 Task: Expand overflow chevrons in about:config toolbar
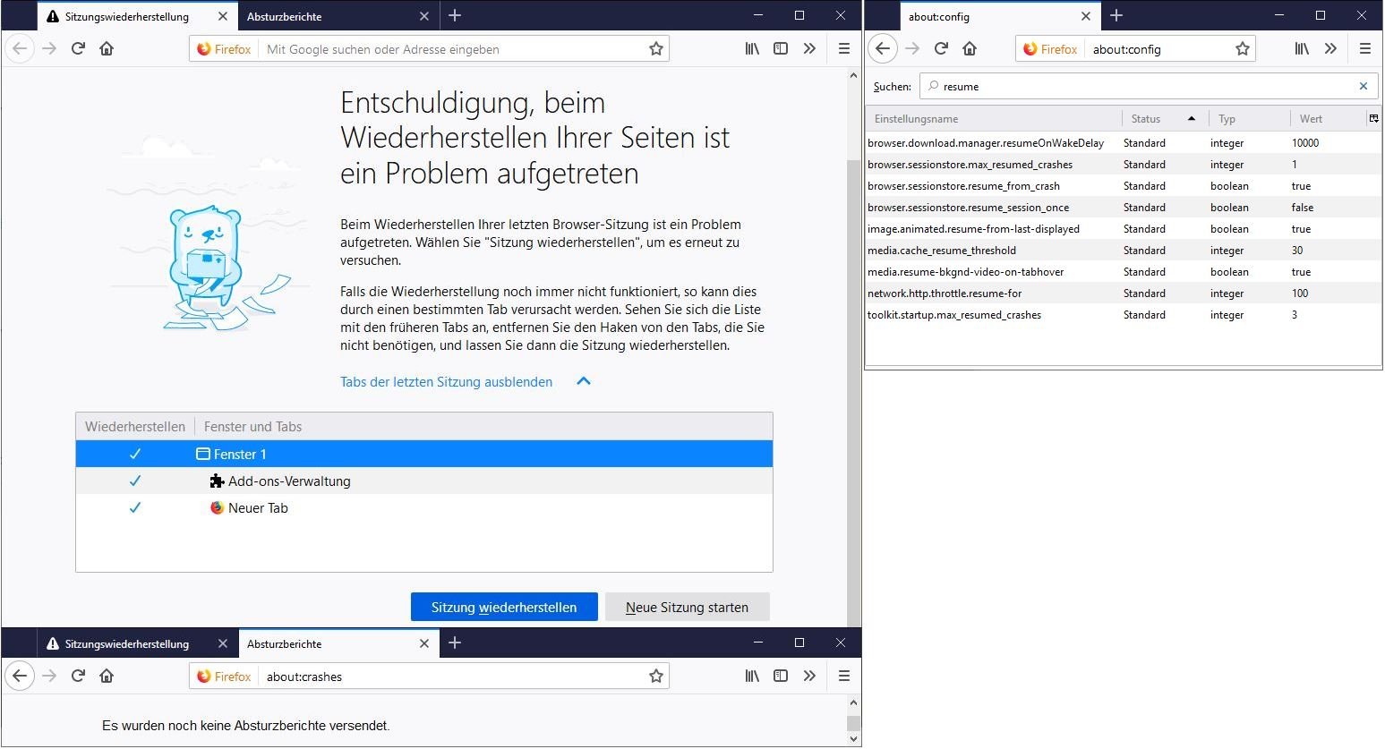pos(1330,48)
